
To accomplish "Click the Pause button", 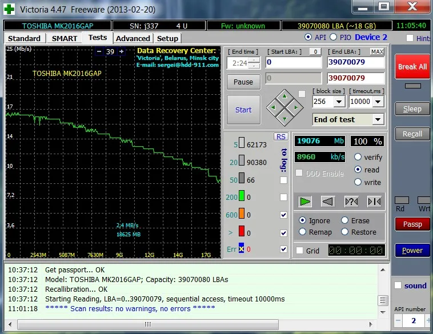I will point(243,82).
